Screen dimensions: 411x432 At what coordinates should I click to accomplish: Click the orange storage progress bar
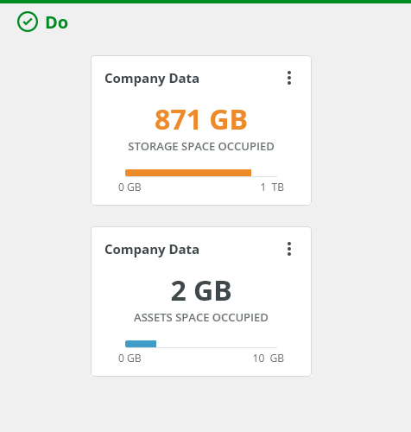(188, 173)
